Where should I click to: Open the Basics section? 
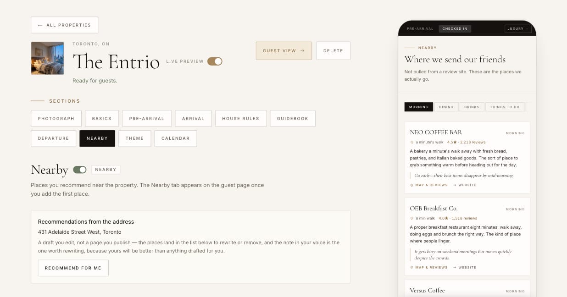[102, 118]
